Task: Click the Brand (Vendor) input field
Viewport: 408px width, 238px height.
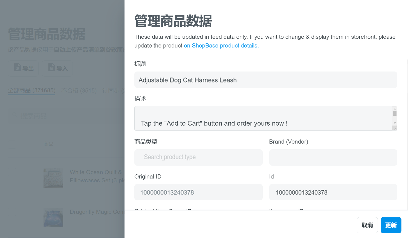Action: tap(333, 157)
